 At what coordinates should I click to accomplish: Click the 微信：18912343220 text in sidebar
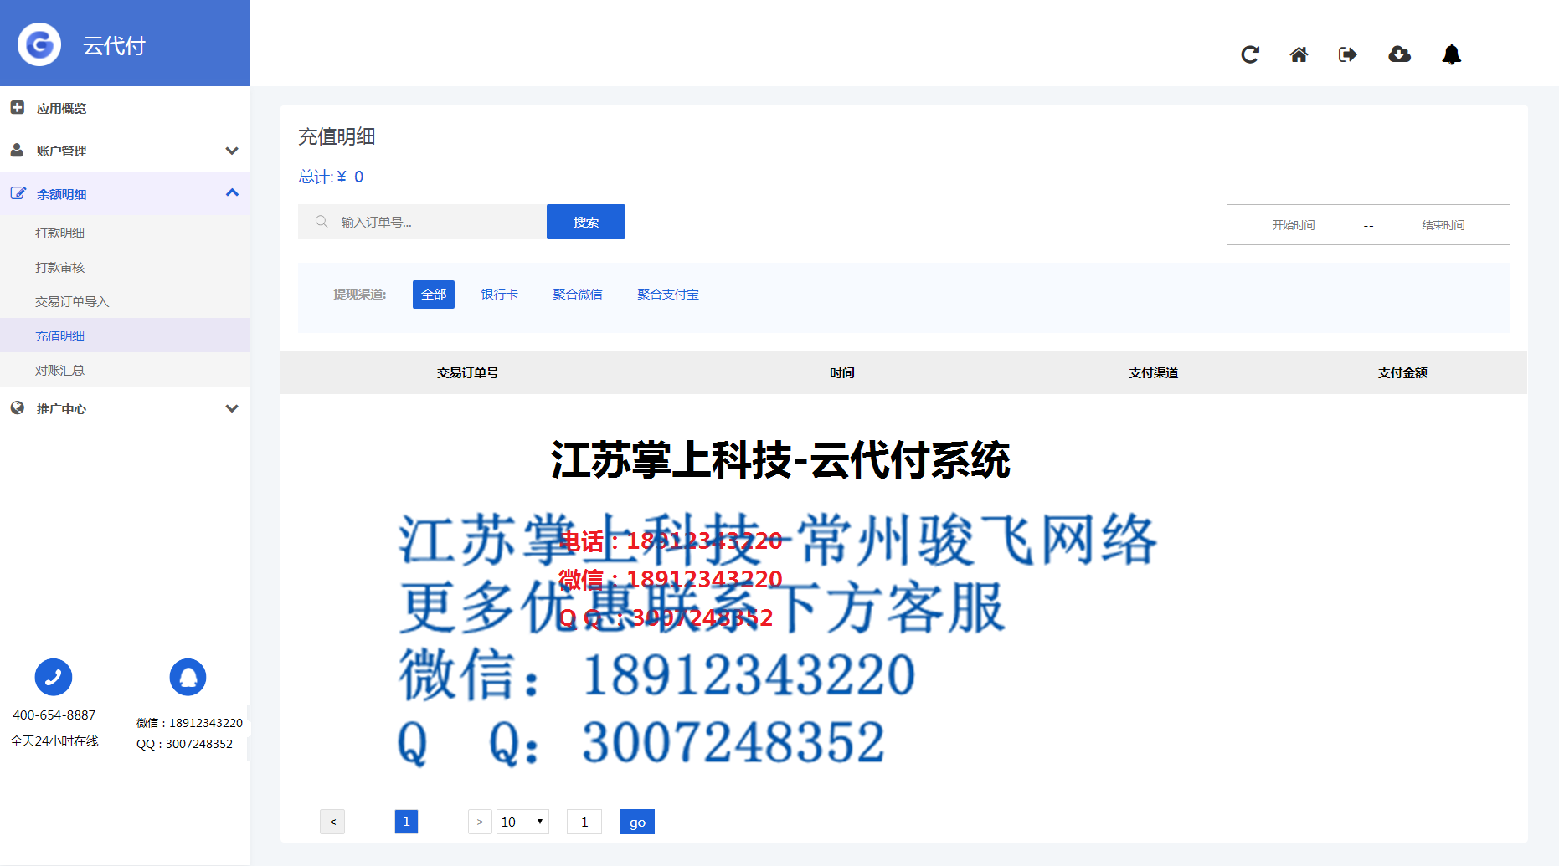pos(190,723)
